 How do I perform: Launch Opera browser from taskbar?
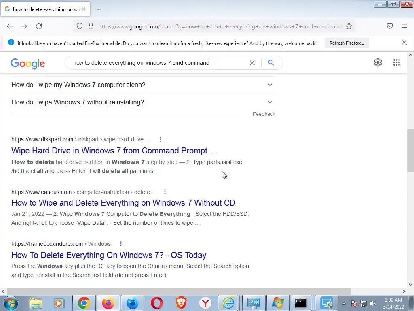[157, 303]
